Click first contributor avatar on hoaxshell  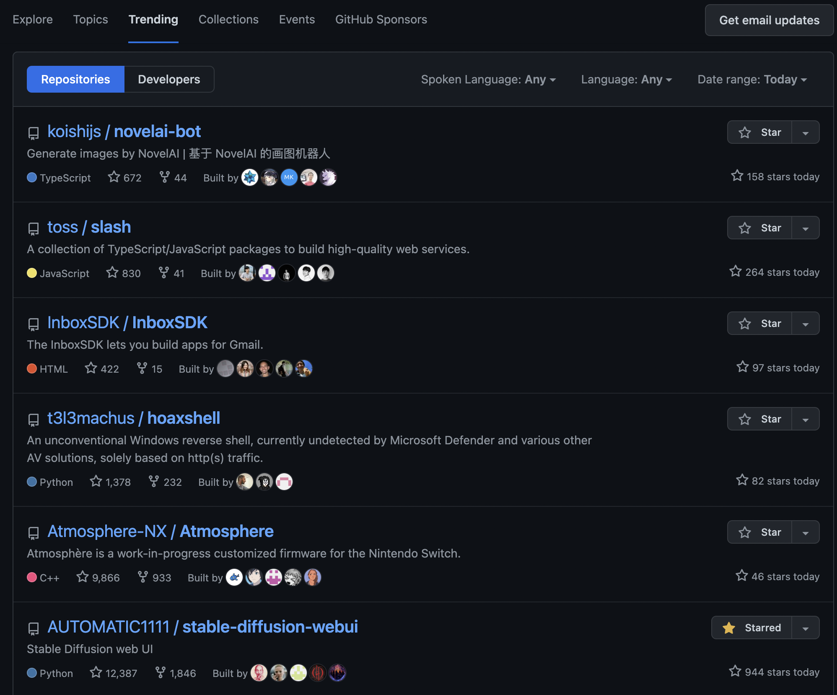[x=245, y=482]
